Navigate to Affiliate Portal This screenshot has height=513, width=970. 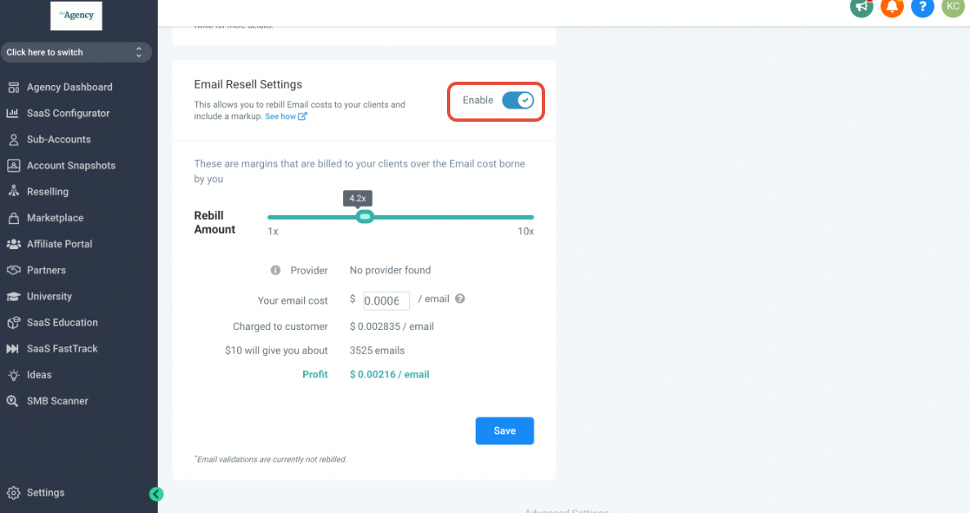pos(59,244)
